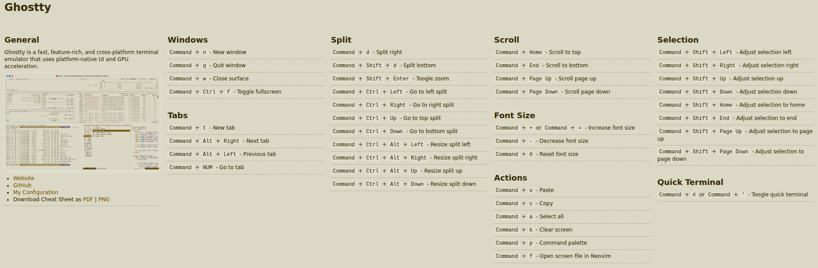Click the Ghostty page title
The image size is (818, 268).
(x=28, y=7)
